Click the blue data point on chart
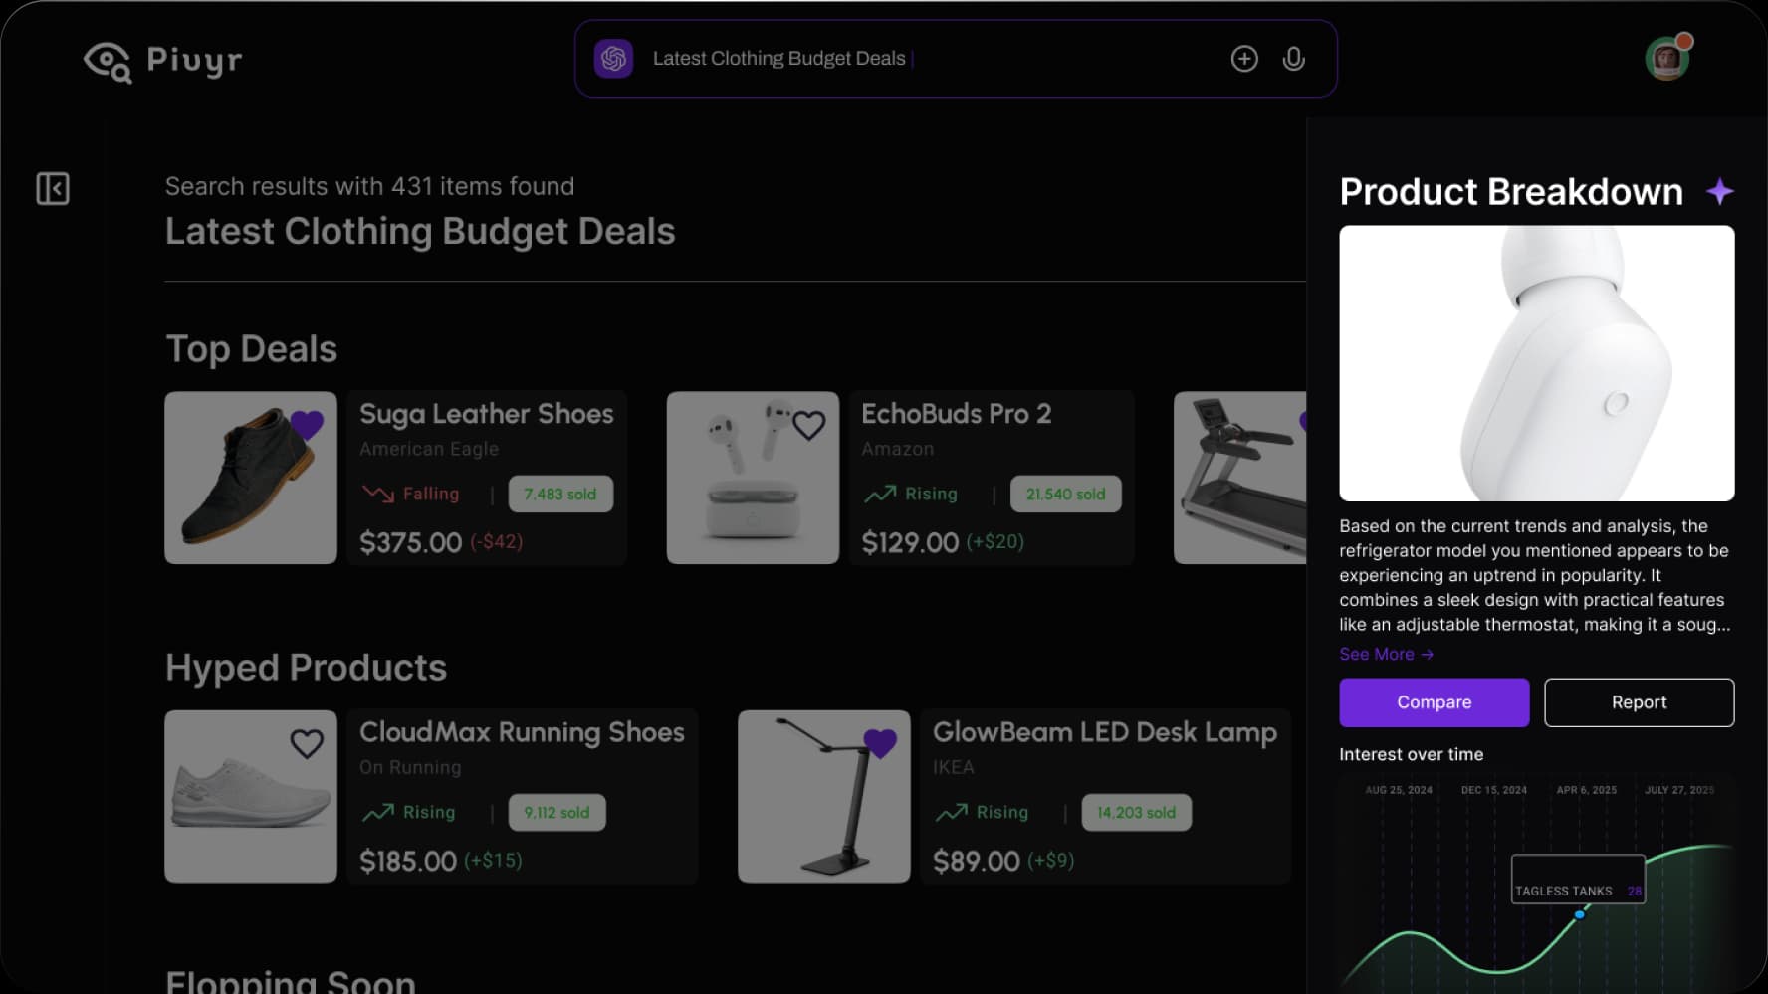1768x994 pixels. (1580, 914)
